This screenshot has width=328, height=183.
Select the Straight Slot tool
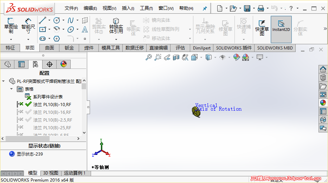[43, 38]
